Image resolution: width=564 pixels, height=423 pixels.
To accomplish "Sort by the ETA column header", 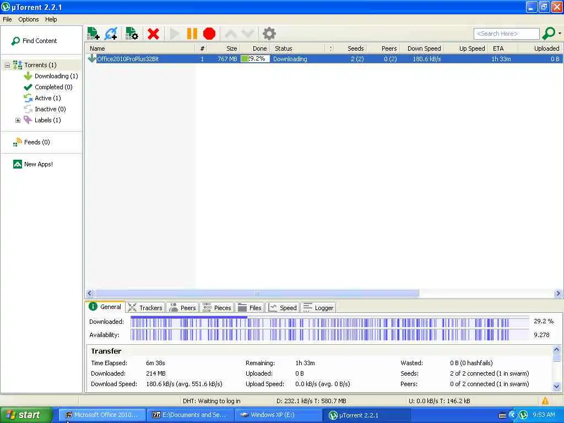I will click(503, 48).
